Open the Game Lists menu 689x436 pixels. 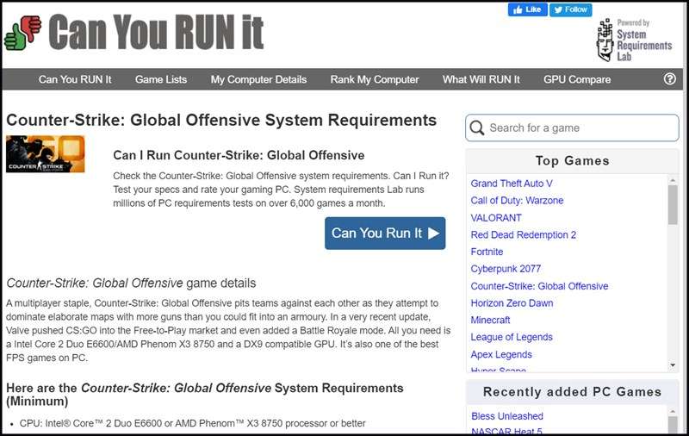[161, 79]
